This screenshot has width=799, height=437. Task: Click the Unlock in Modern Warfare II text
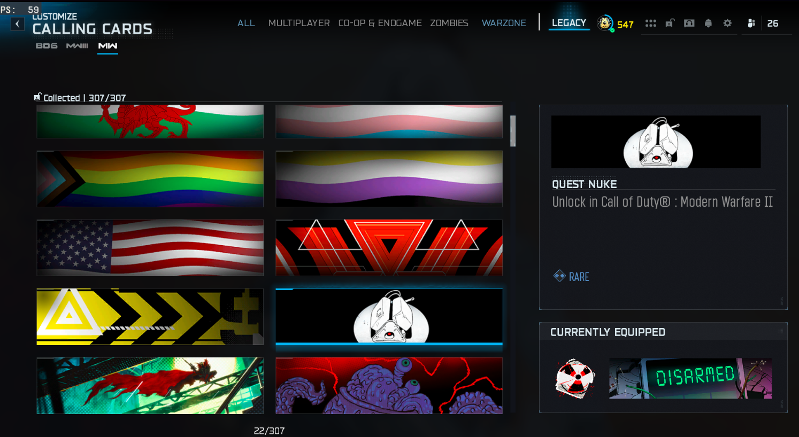pyautogui.click(x=662, y=202)
